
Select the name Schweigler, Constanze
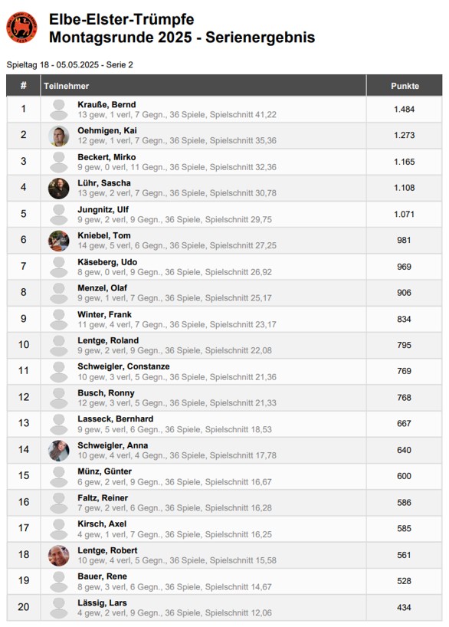[x=123, y=366]
